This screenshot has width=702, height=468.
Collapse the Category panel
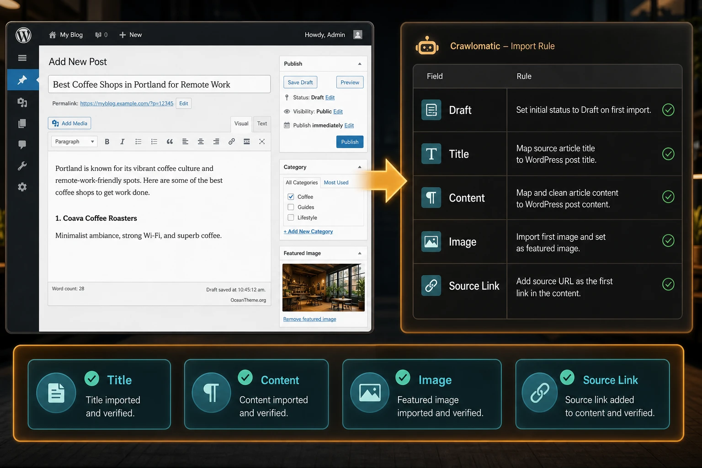coord(360,167)
